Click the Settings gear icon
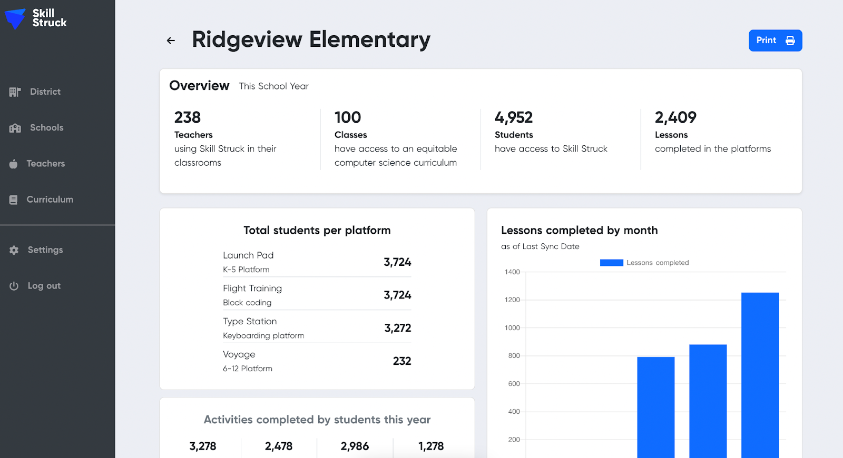Viewport: 843px width, 458px height. [14, 250]
